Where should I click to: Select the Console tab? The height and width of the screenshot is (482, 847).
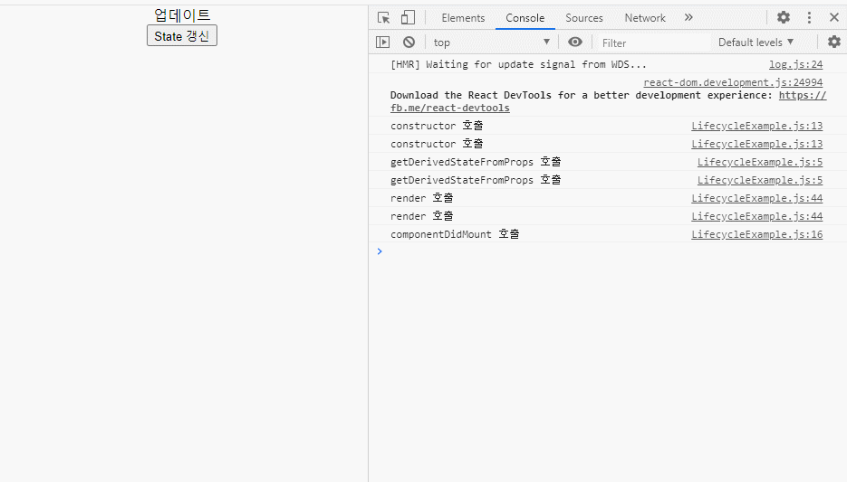point(525,18)
